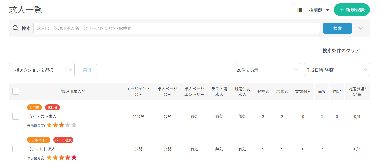Focus the 求人ID search input field
Screen dimensions: 380x167
176,28
